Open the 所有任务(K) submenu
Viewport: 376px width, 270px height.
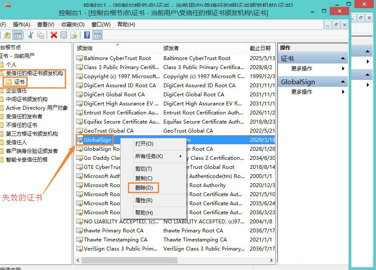pos(153,156)
